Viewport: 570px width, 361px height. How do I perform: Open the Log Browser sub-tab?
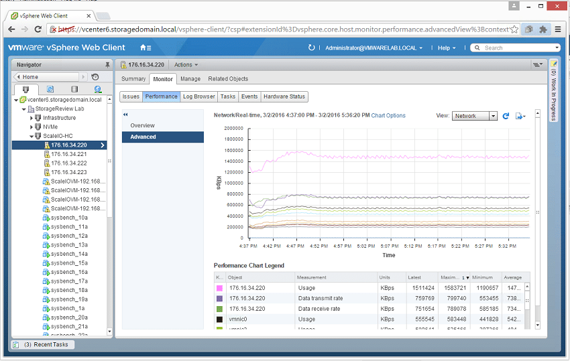[199, 96]
